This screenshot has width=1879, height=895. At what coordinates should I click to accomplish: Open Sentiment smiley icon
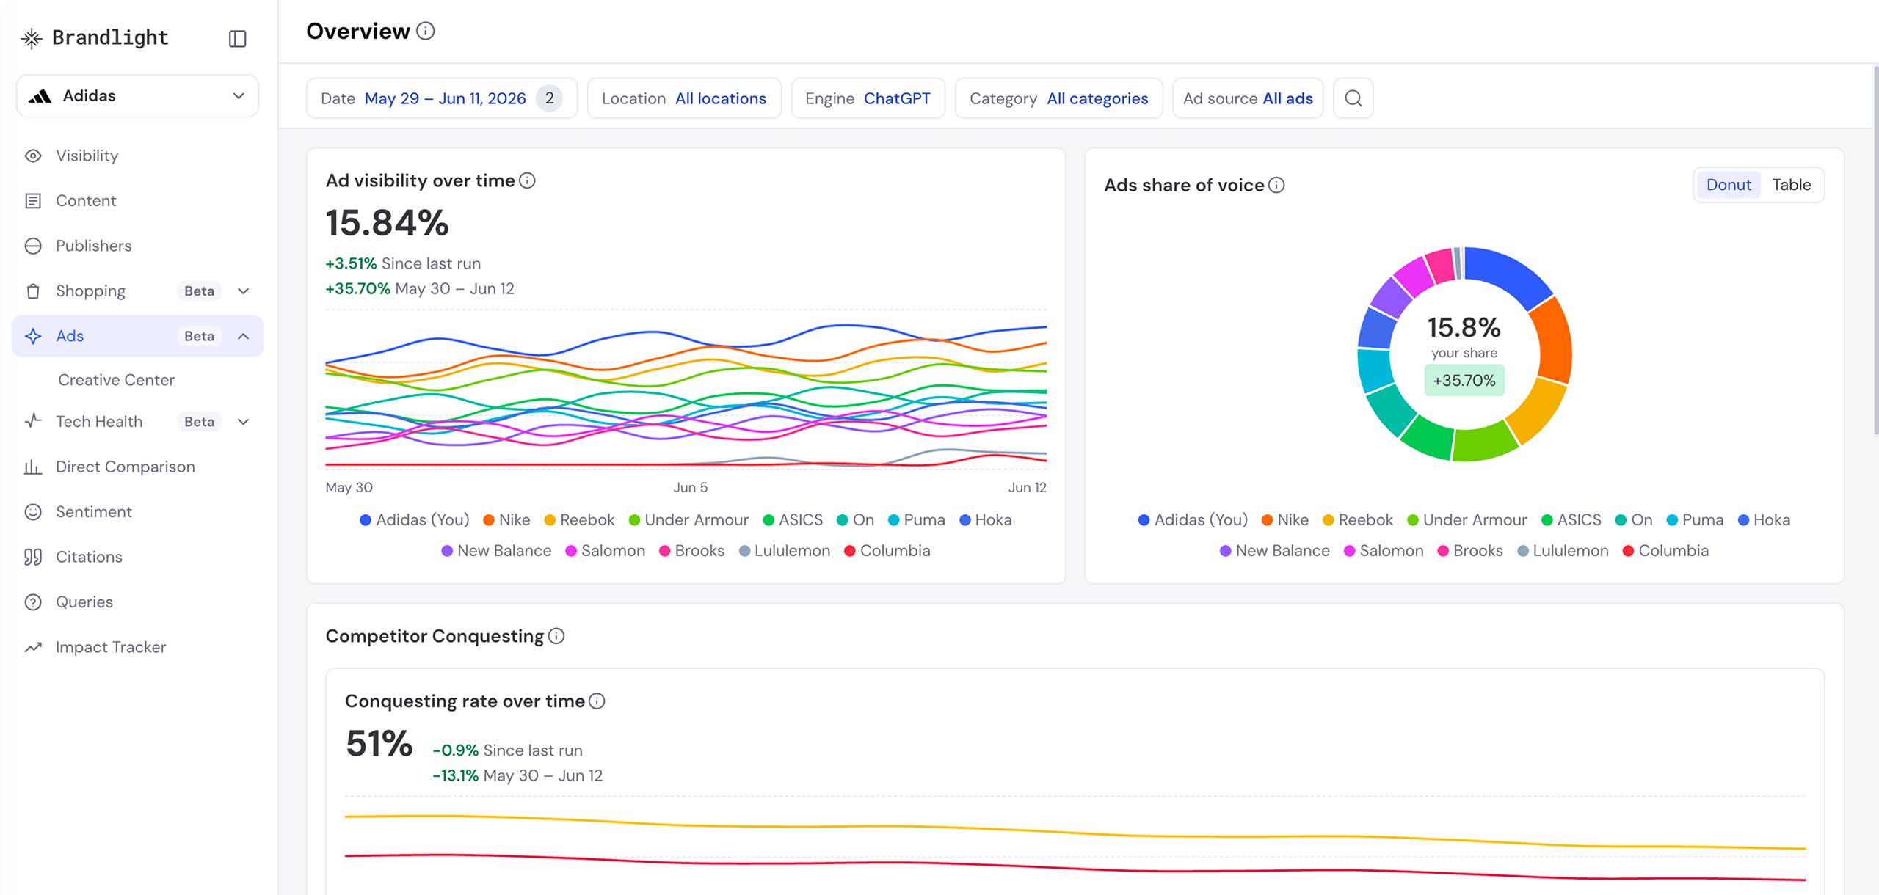coord(33,512)
